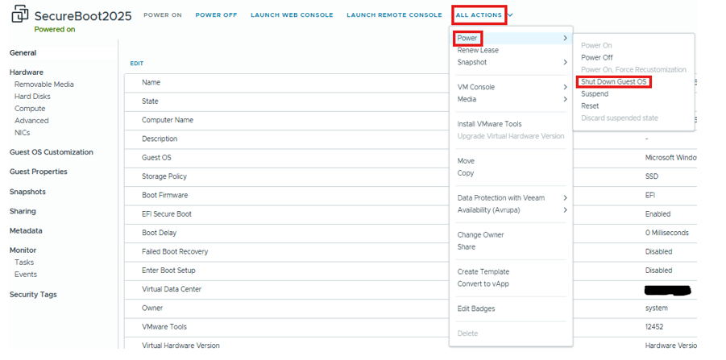Viewport: 726px width, 360px height.
Task: Open the ALL ACTIONS menu
Action: (x=479, y=15)
